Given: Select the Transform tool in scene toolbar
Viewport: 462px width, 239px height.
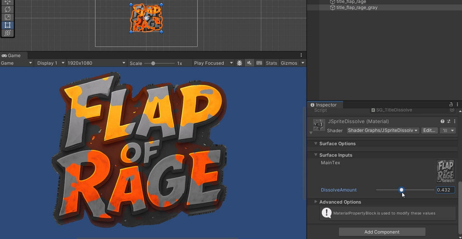Looking at the screenshot, I should 7,33.
